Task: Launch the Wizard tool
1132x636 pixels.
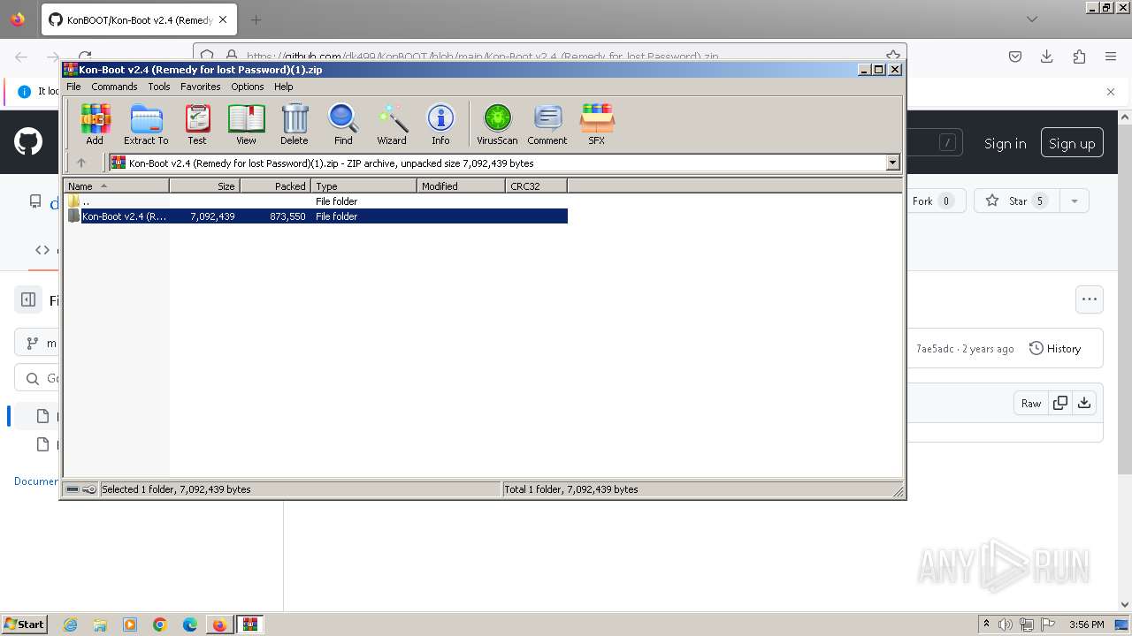Action: pos(392,124)
